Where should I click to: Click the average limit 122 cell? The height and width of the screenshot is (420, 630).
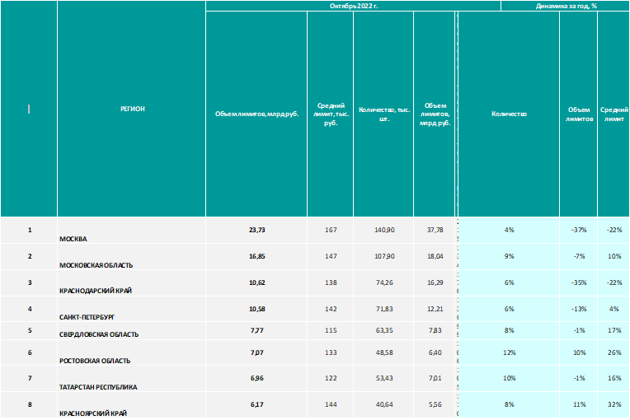[x=331, y=379]
